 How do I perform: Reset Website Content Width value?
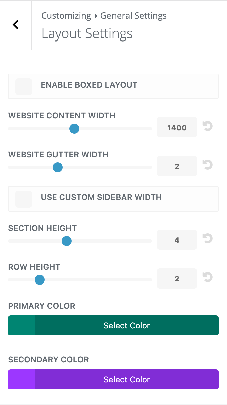(x=208, y=127)
